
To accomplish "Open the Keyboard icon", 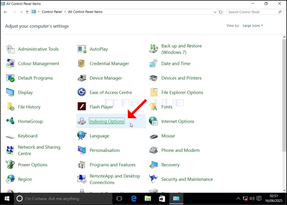I will 10,137.
